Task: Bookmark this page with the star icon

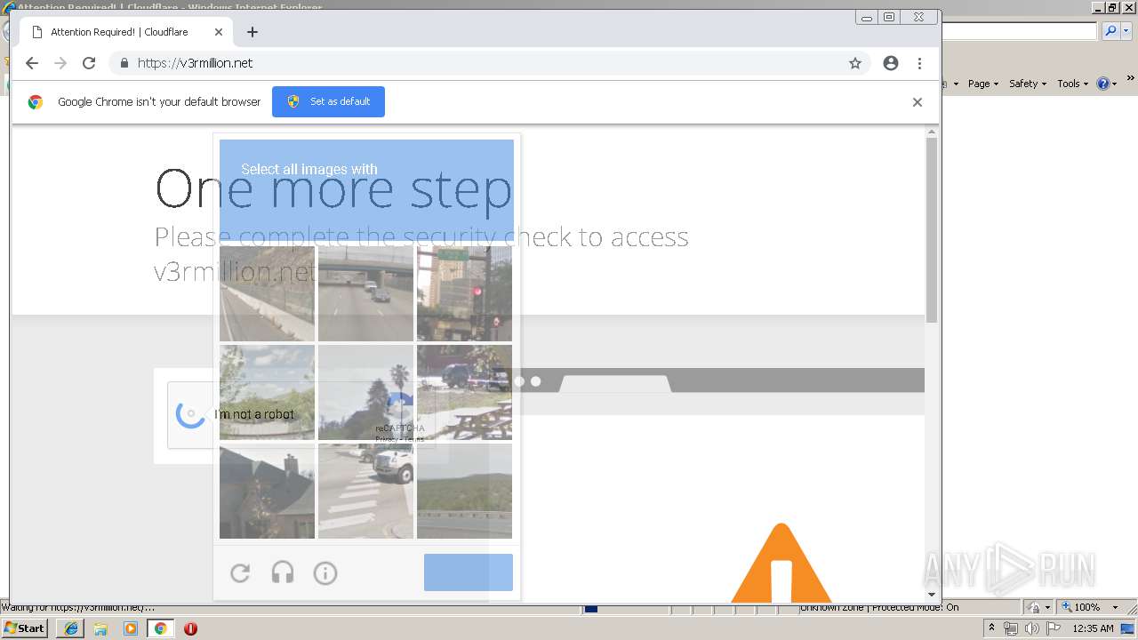Action: (855, 63)
